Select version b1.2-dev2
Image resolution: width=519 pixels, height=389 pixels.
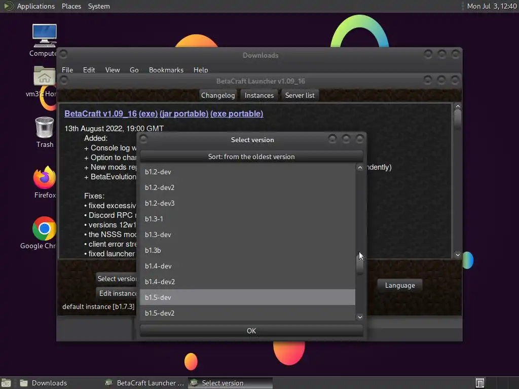247,187
